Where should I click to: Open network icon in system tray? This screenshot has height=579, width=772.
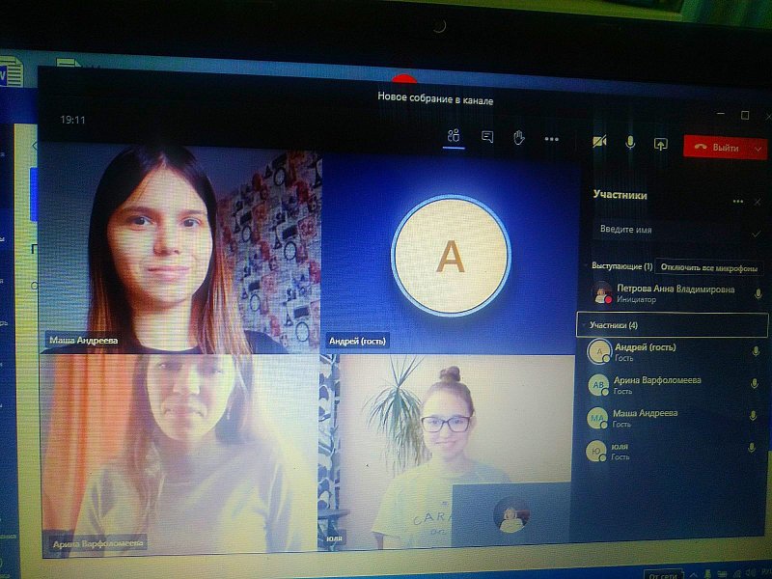[x=736, y=573]
